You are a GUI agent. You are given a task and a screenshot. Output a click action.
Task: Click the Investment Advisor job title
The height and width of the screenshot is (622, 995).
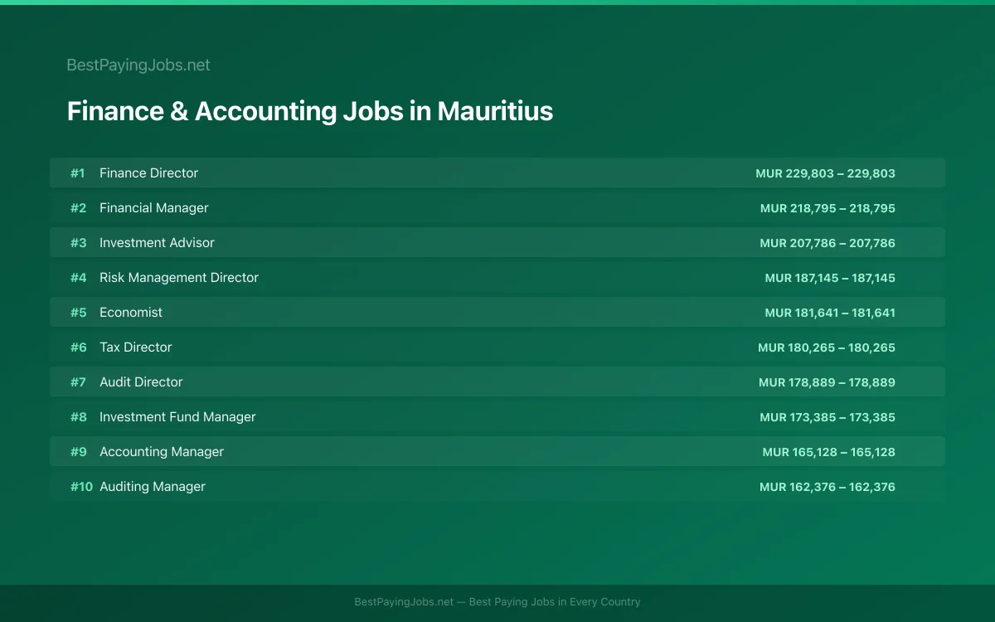pyautogui.click(x=157, y=243)
